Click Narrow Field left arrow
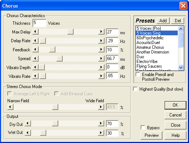This screenshot has height=143, width=189. (x=10, y=107)
